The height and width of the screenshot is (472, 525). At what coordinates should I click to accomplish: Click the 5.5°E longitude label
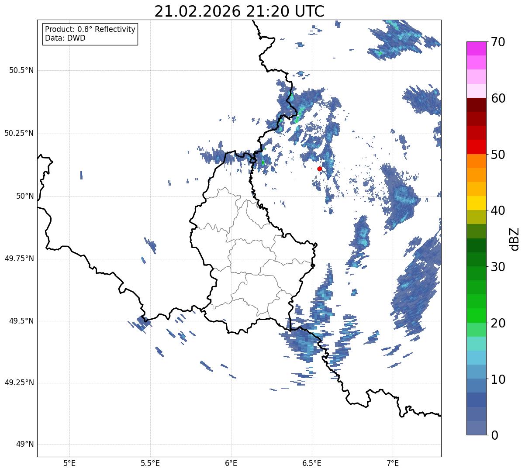(150, 463)
